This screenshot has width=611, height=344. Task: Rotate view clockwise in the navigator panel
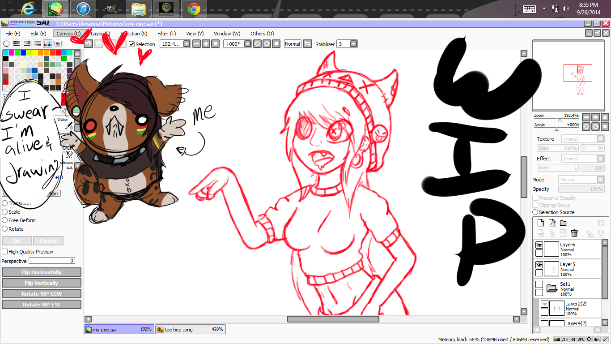(595, 127)
